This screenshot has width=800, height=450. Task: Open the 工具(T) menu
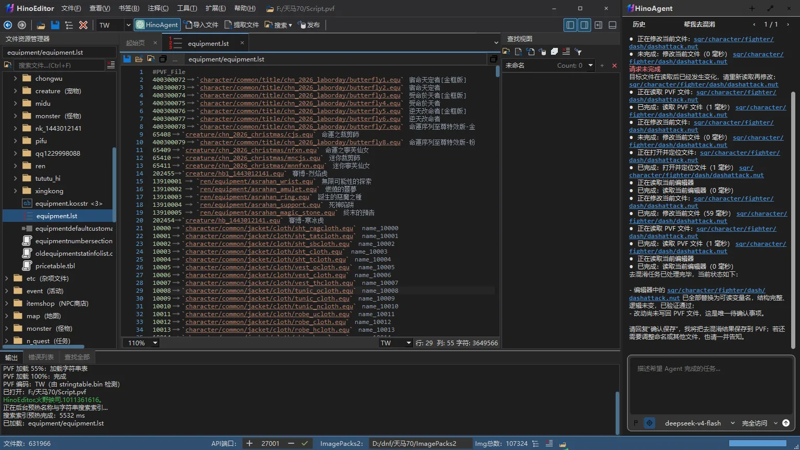186,8
